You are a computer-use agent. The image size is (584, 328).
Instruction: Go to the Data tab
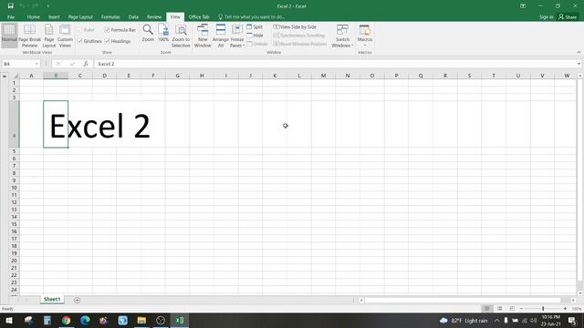(x=133, y=16)
